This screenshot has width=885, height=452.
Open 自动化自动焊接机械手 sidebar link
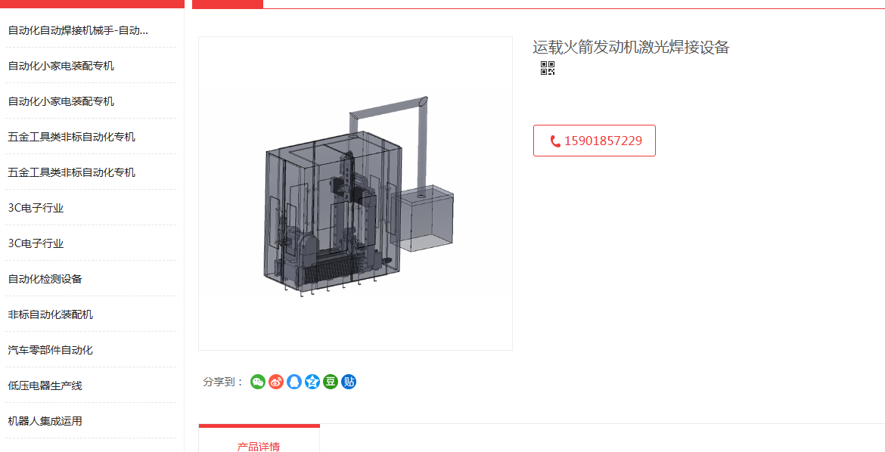(x=78, y=30)
